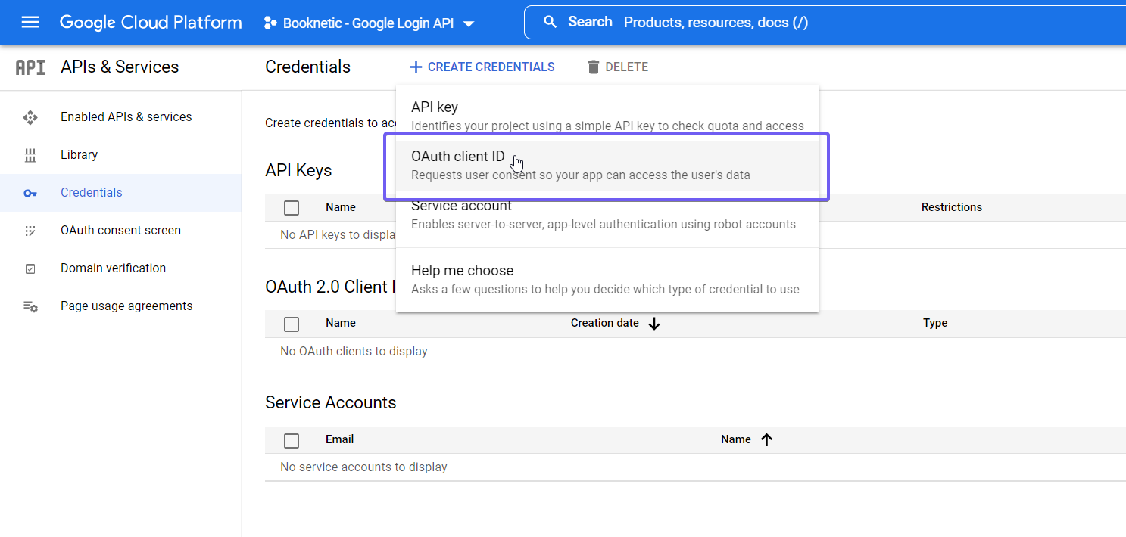
Task: Click the search magnifier in the top bar
Action: [x=551, y=21]
